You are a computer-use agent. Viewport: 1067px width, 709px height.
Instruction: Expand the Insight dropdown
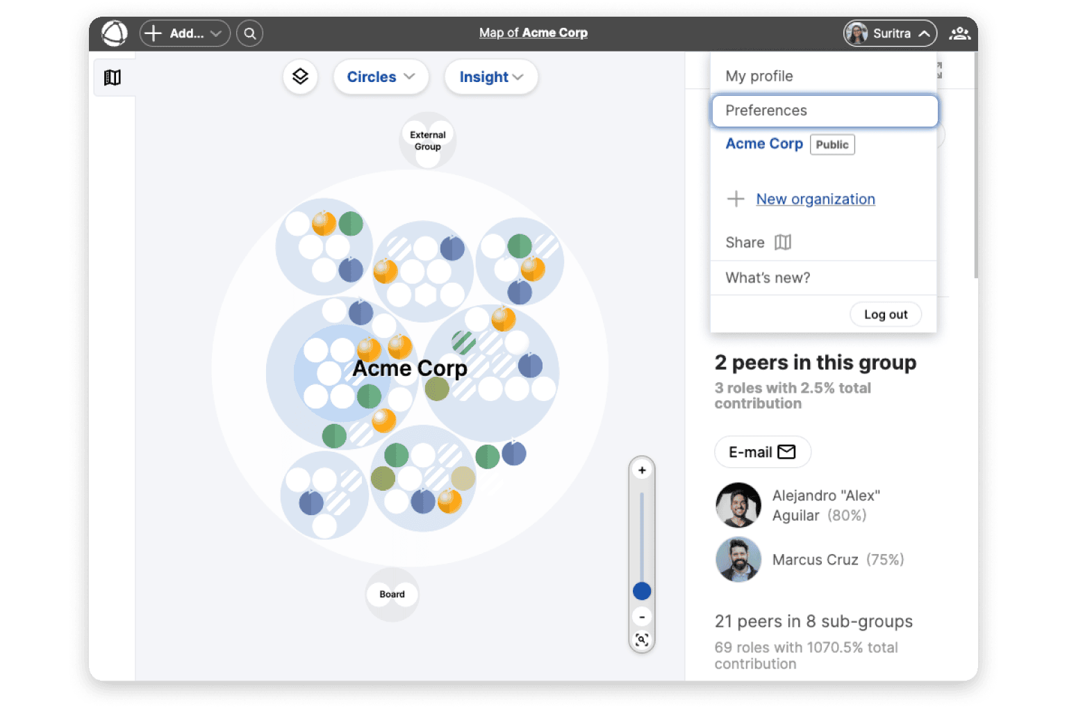[x=490, y=77]
